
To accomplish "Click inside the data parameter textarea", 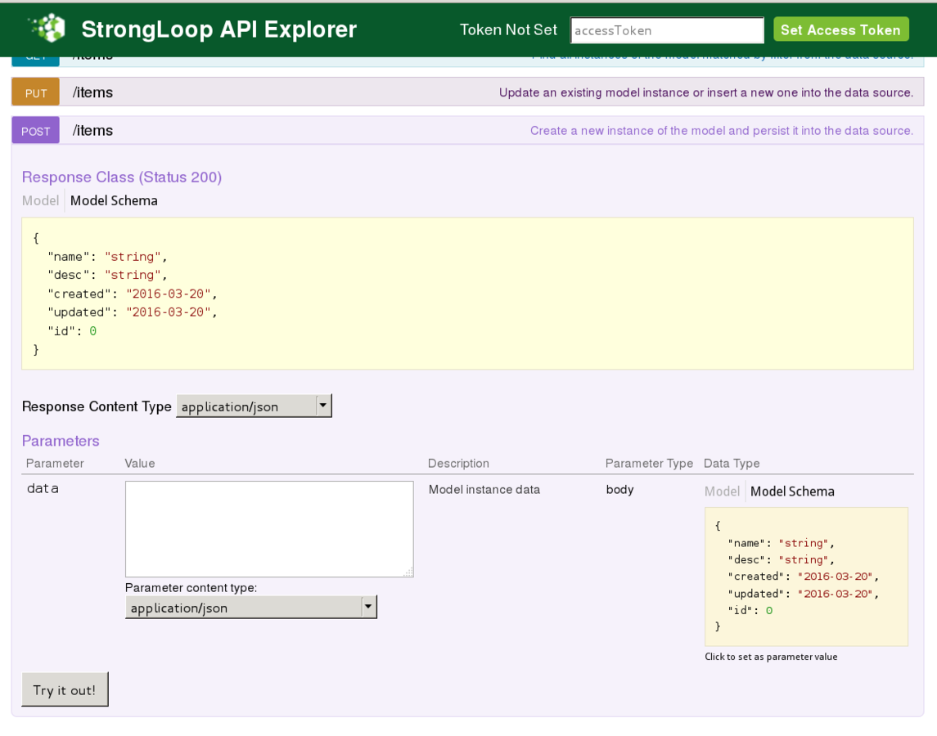I will coord(269,529).
